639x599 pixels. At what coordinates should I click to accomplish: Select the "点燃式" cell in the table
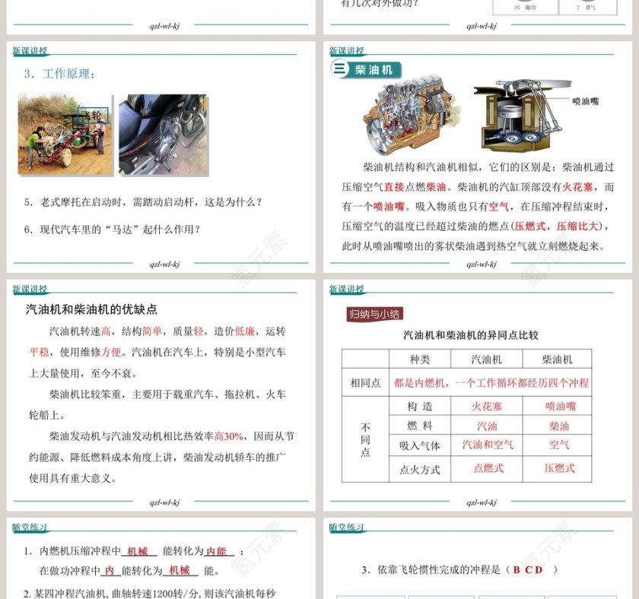[487, 468]
